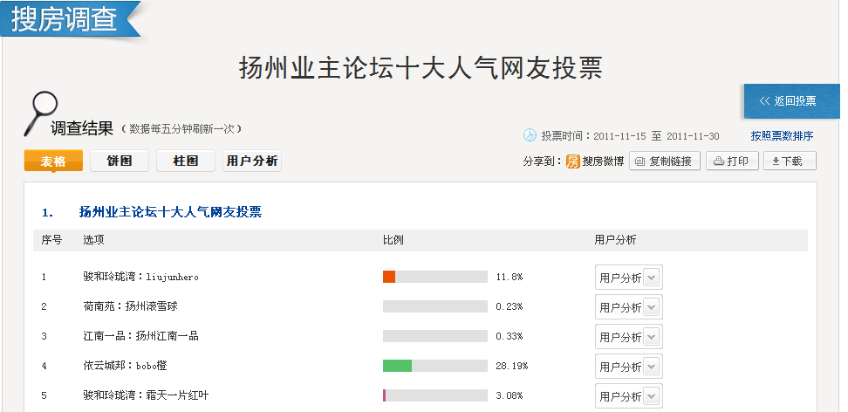Click the 复制链接 copy icon button
This screenshot has width=848, height=412.
[x=665, y=161]
